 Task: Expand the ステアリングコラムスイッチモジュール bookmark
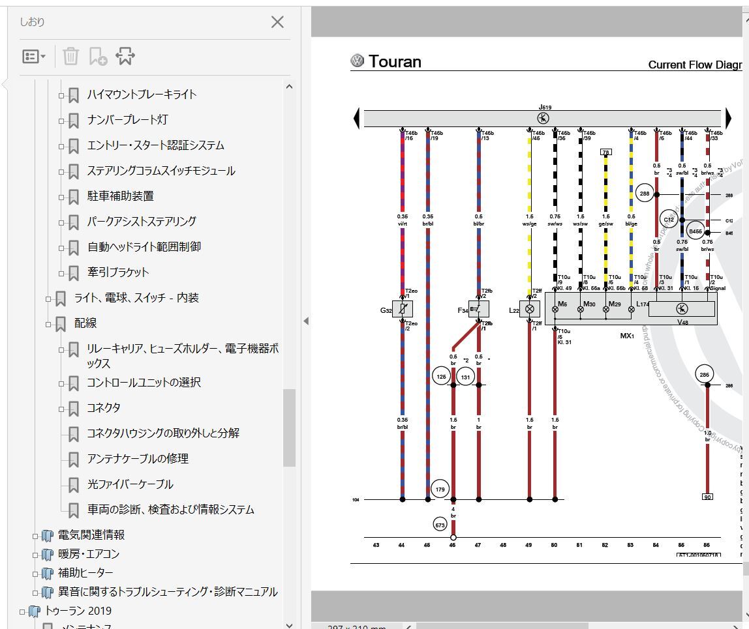[x=61, y=172]
